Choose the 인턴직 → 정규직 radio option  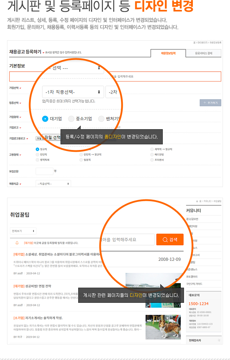[x=81, y=155]
